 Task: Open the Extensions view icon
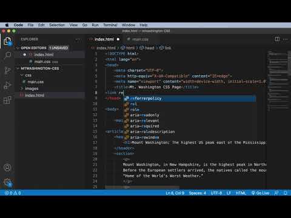click(7, 100)
